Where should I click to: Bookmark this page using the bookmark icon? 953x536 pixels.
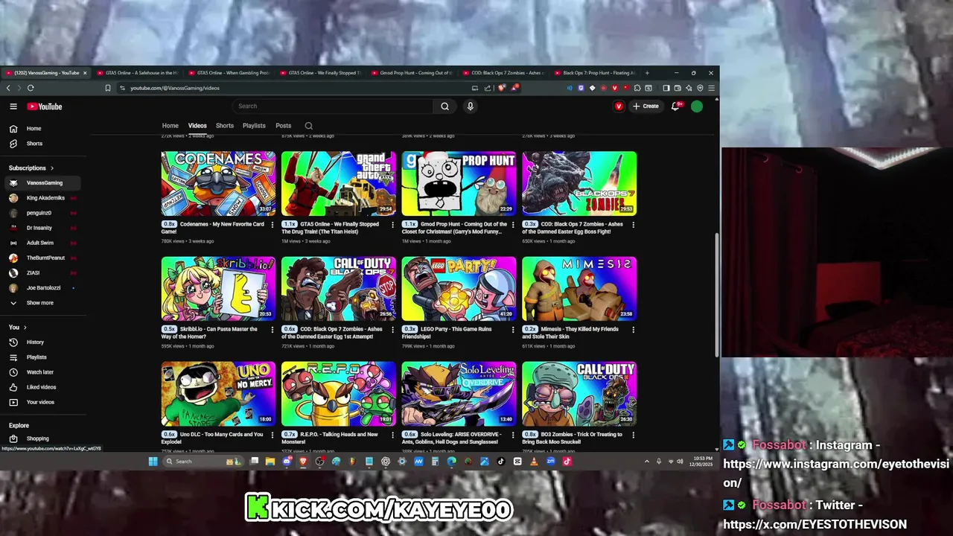(107, 88)
